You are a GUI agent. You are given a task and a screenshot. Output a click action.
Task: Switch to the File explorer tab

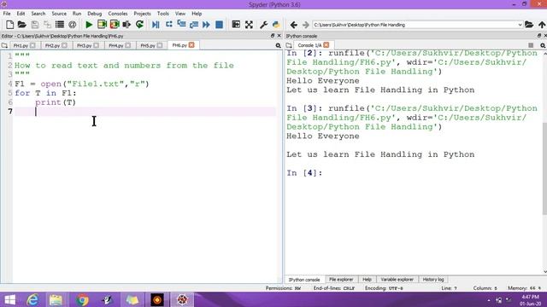[x=341, y=280]
